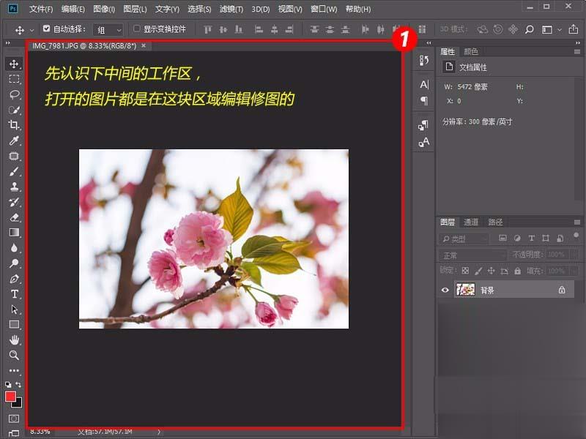This screenshot has width=586, height=439.
Task: Switch to the 通道 tab
Action: pos(470,222)
